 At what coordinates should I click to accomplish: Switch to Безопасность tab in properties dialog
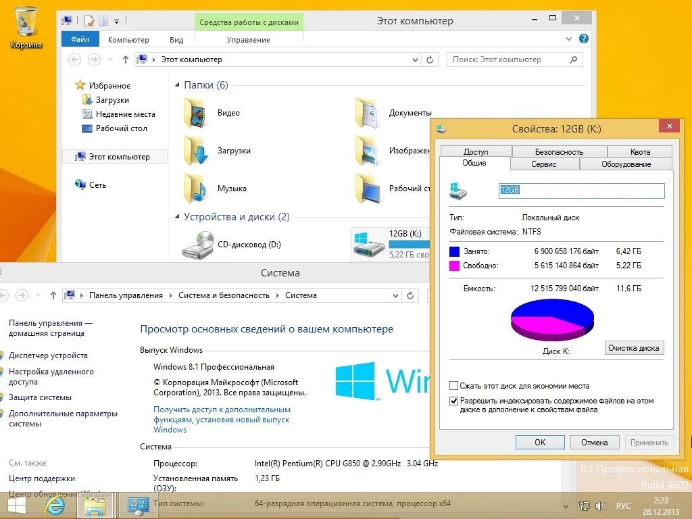(x=559, y=152)
